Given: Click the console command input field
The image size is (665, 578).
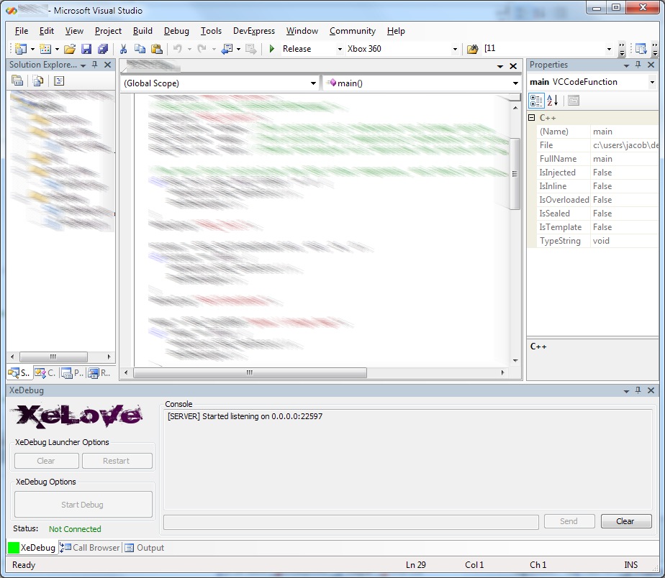Looking at the screenshot, I should point(351,522).
